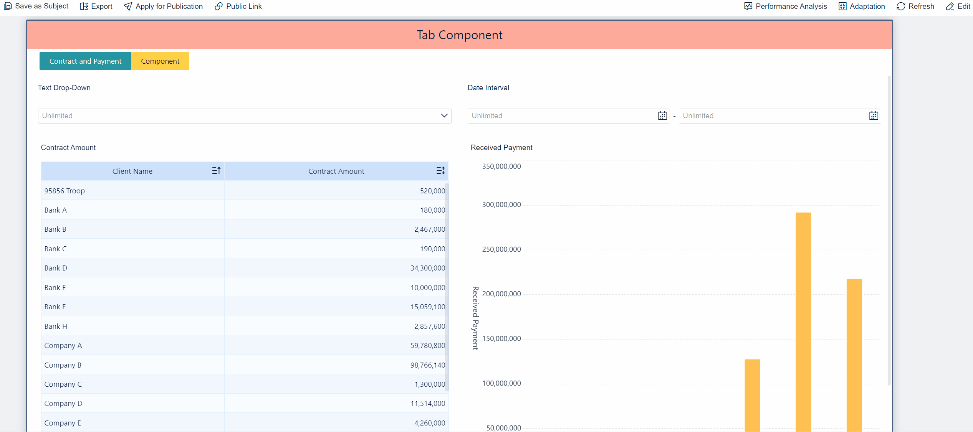Screen dimensions: 973x432
Task: Open the calendar picker for the start date
Action: [662, 115]
